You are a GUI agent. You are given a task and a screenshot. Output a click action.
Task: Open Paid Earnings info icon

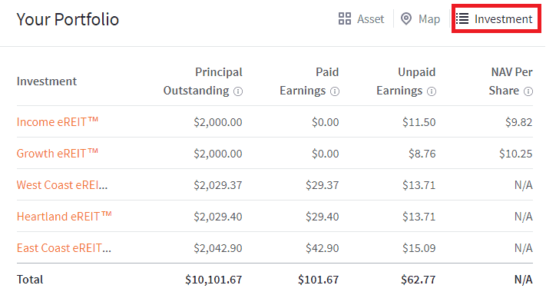[335, 91]
